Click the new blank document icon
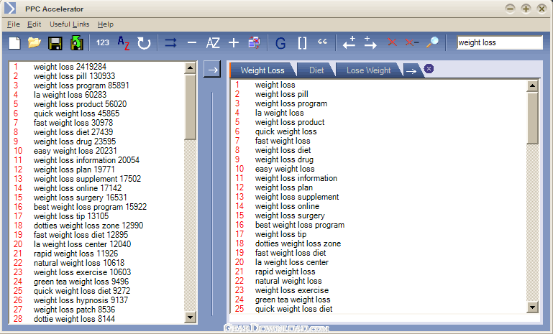 coord(14,43)
